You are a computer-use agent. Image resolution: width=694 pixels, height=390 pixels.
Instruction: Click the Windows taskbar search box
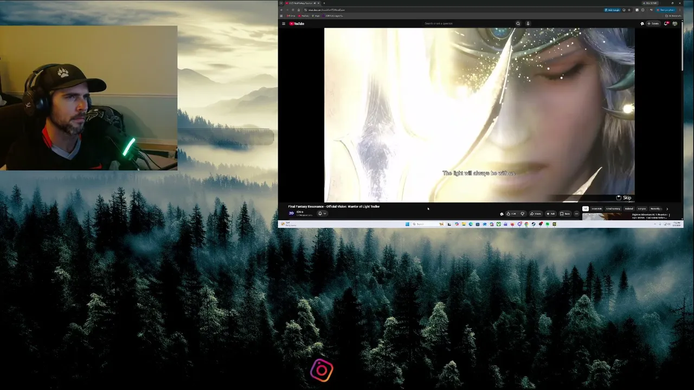point(427,224)
